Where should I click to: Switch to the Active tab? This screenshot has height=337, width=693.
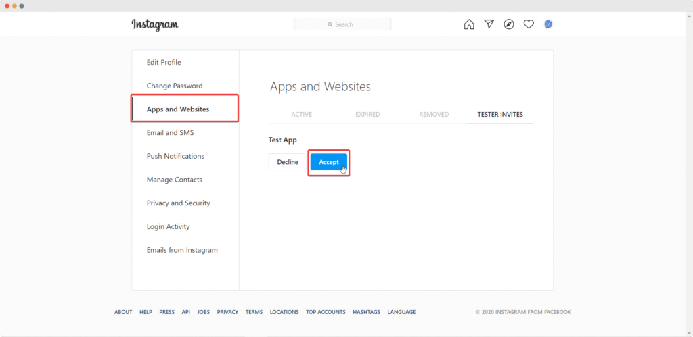pos(301,115)
